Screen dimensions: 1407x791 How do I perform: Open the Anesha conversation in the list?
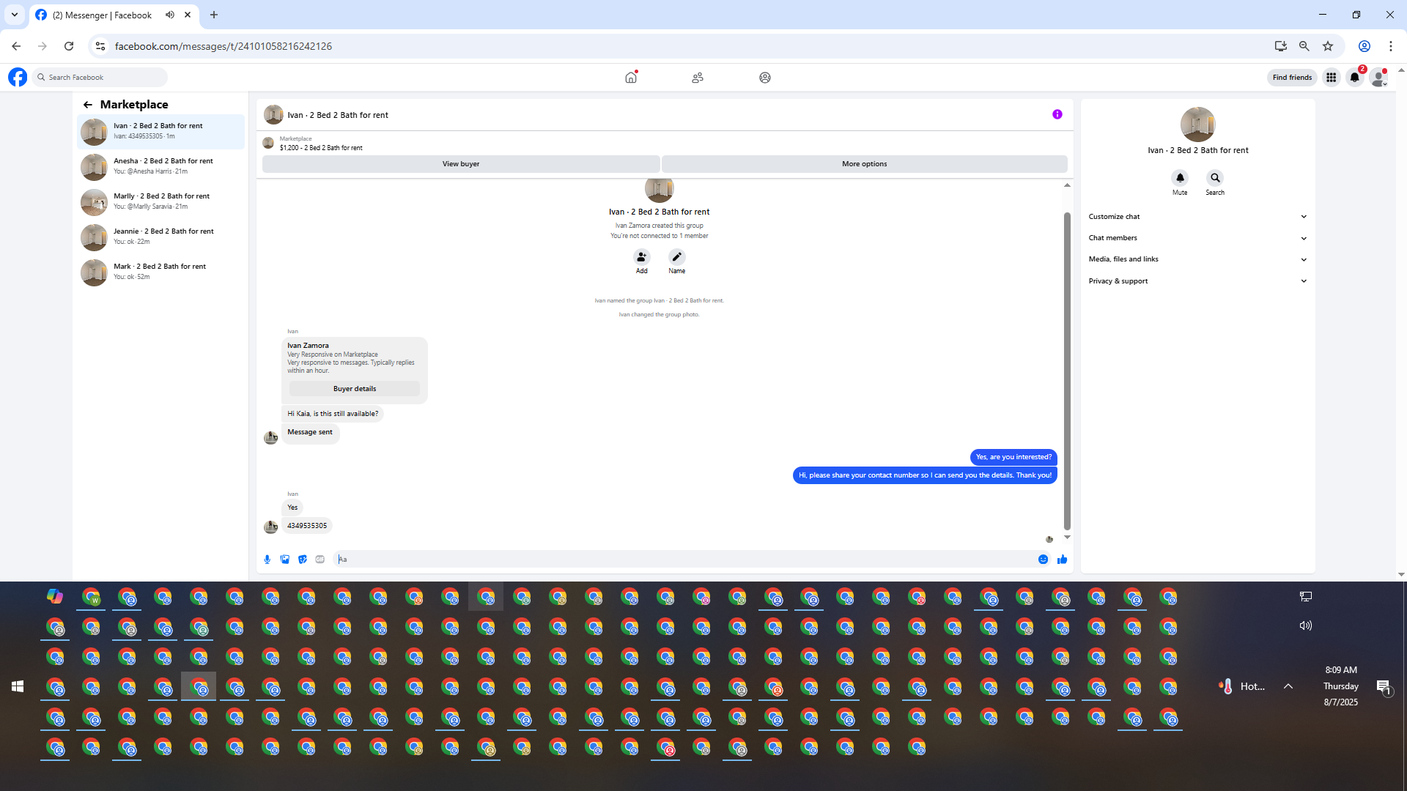pyautogui.click(x=161, y=167)
